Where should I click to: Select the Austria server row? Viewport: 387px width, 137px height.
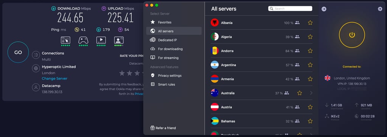[262, 107]
